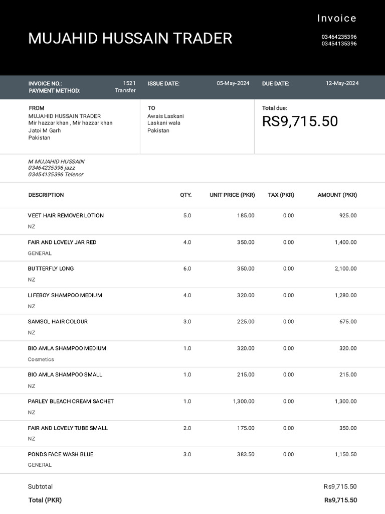Click phone number 03454135396 in header

click(x=339, y=44)
